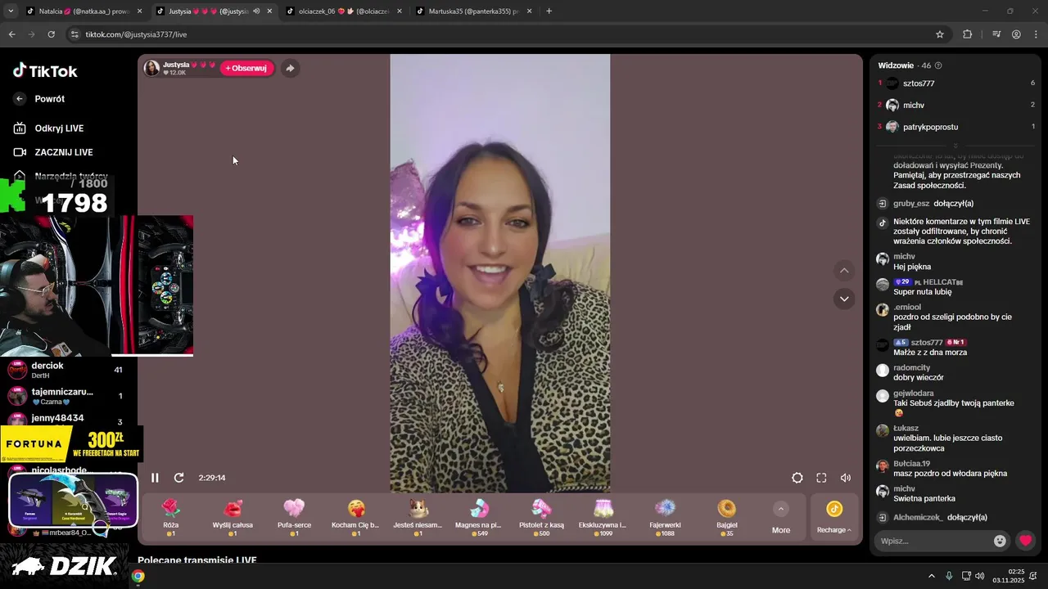Open tajemniczaru live channel in sidebar
The height and width of the screenshot is (589, 1048).
[65, 396]
